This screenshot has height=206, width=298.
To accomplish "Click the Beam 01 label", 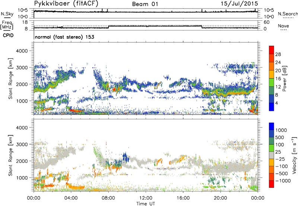I will pyautogui.click(x=145, y=4).
